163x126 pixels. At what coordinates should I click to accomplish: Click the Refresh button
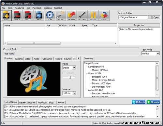pyautogui.click(x=139, y=102)
